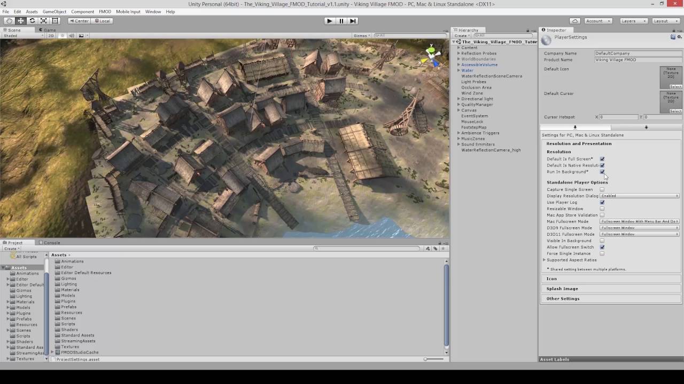684x384 pixels.
Task: Open D3D11 Fullscreen Mode dropdown
Action: (640, 234)
